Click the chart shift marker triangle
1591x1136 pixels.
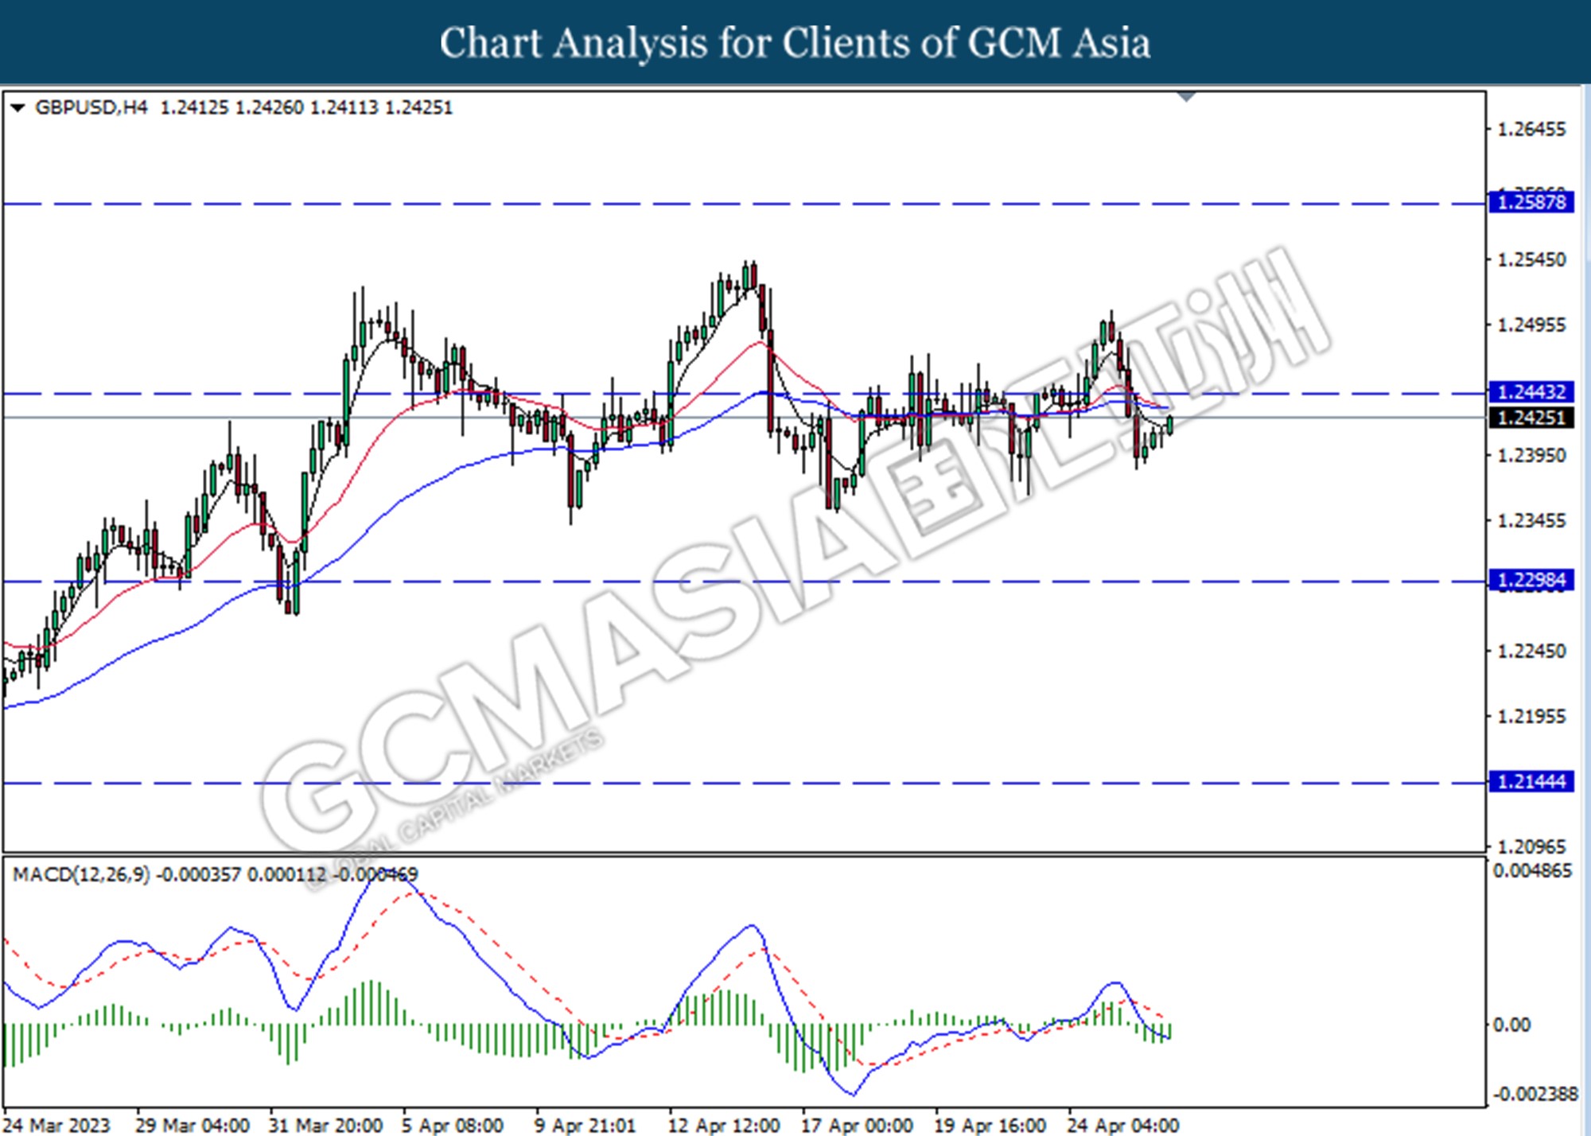click(1186, 97)
